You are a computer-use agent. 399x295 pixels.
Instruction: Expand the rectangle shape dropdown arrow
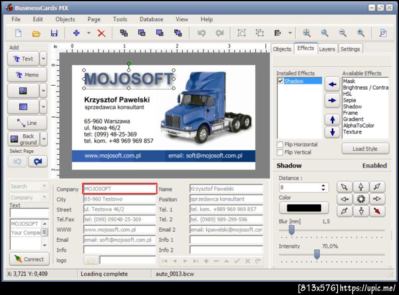43,107
